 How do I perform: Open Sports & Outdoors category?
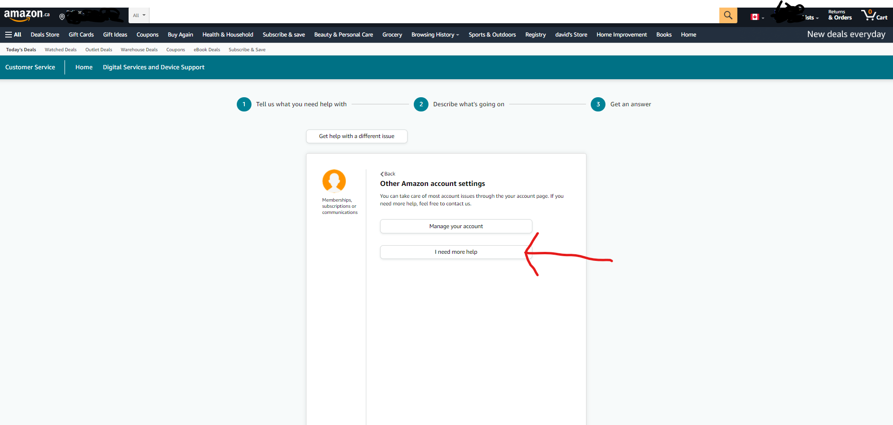[492, 35]
